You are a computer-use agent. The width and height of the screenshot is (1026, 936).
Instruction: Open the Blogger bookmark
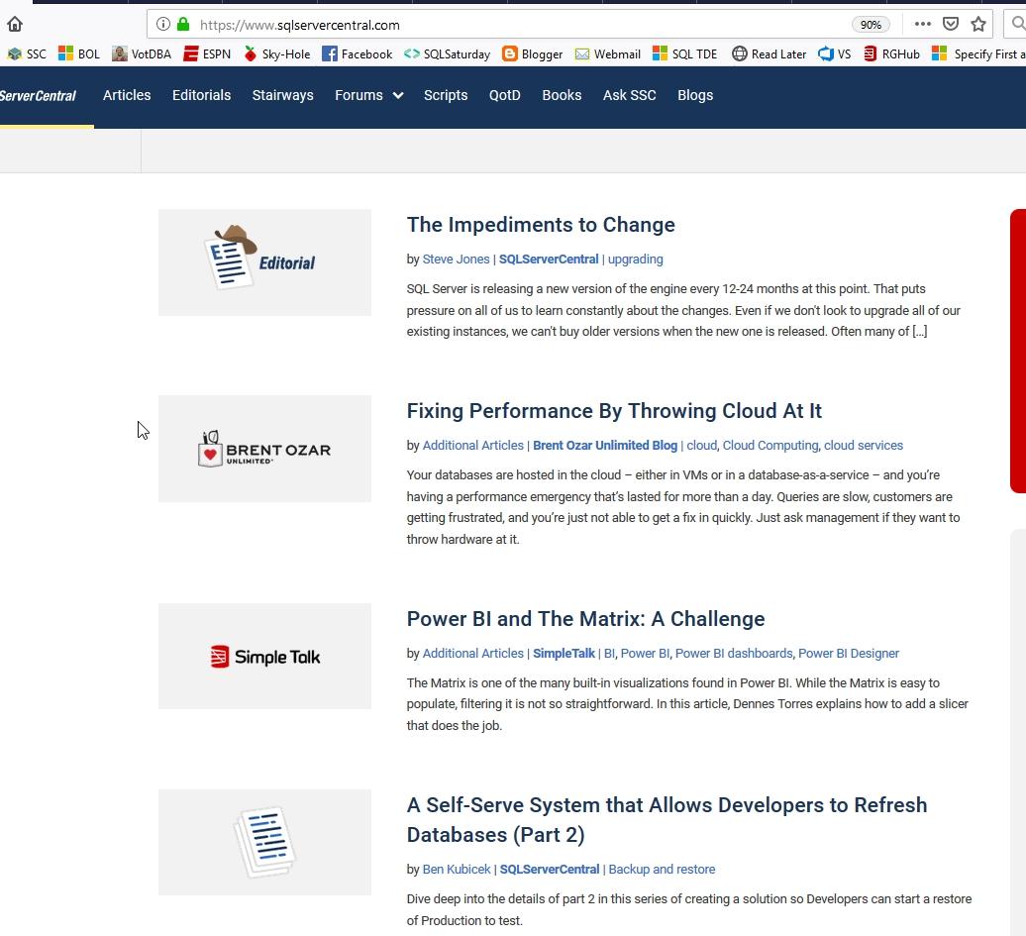pyautogui.click(x=533, y=53)
